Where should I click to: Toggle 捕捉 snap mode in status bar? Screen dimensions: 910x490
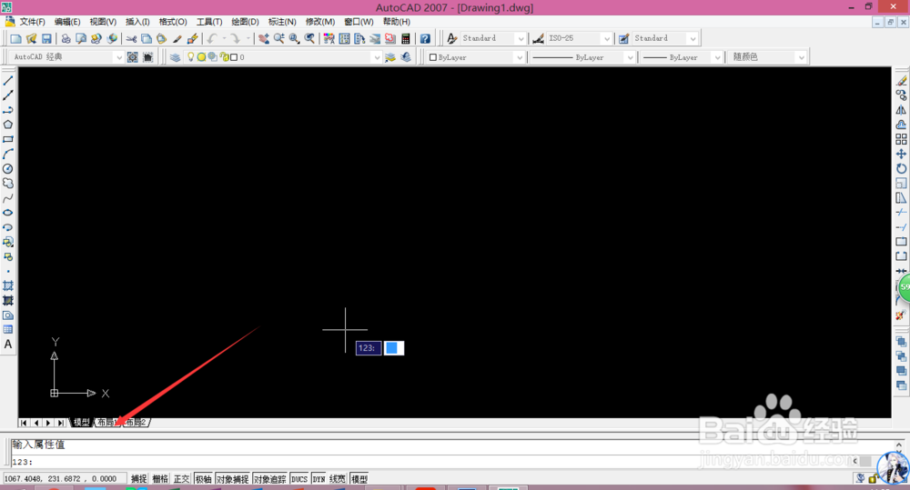pos(138,479)
